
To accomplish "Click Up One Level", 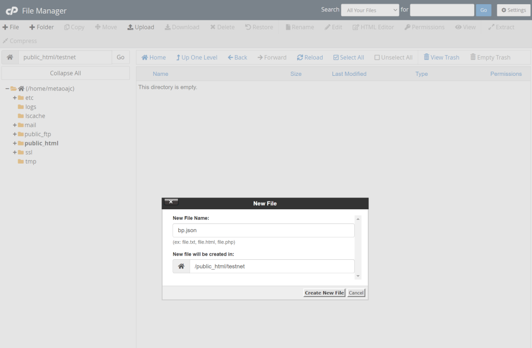I will [x=196, y=58].
